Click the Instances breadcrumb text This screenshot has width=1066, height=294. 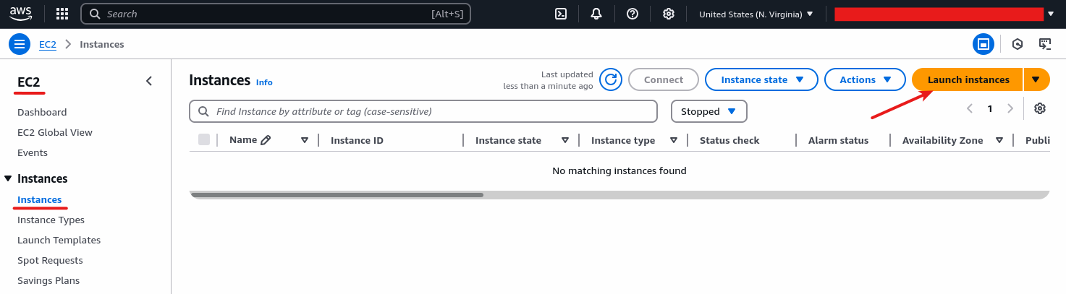pos(102,44)
